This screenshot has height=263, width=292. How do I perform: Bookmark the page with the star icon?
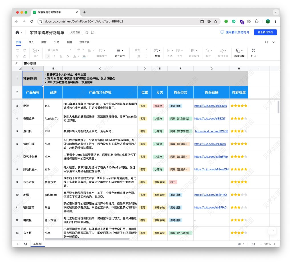(216, 21)
